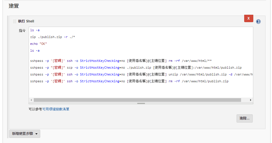Click the line 'zip ./publish.zip -r ./*'

pyautogui.click(x=52, y=37)
